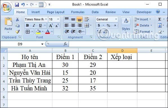Click Merge and Center
This screenshot has height=108, width=168.
pos(87,25)
